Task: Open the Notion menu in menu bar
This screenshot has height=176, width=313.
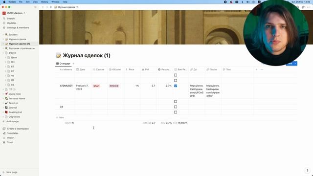Action: 12,2
